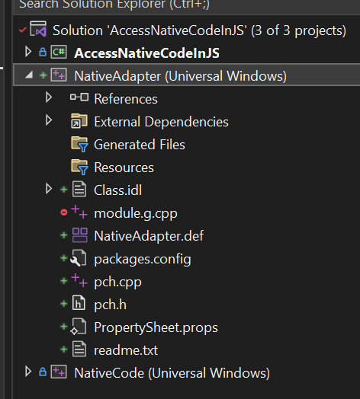Click the property sheet icon of PropertySheet.props
360x399 pixels.
coord(79,326)
